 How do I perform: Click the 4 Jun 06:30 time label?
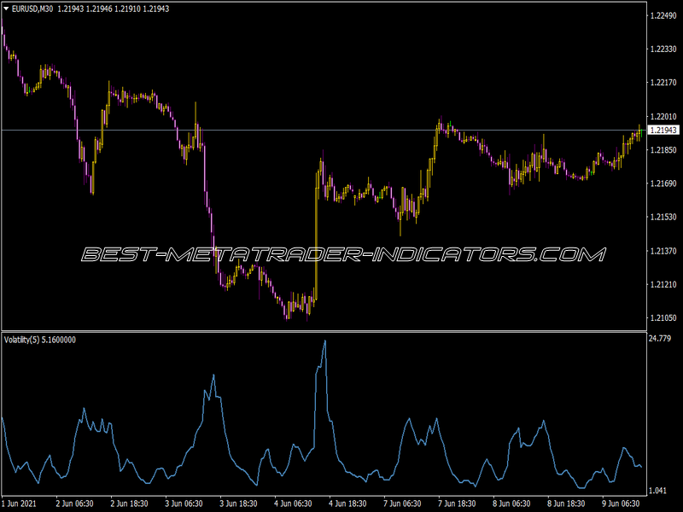pyautogui.click(x=293, y=503)
